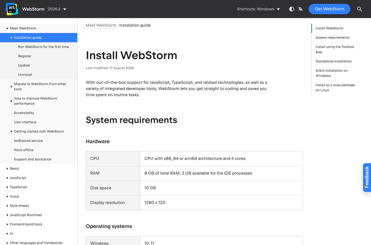Expand Other languages and frameworks section
The width and height of the screenshot is (371, 245).
[7, 243]
